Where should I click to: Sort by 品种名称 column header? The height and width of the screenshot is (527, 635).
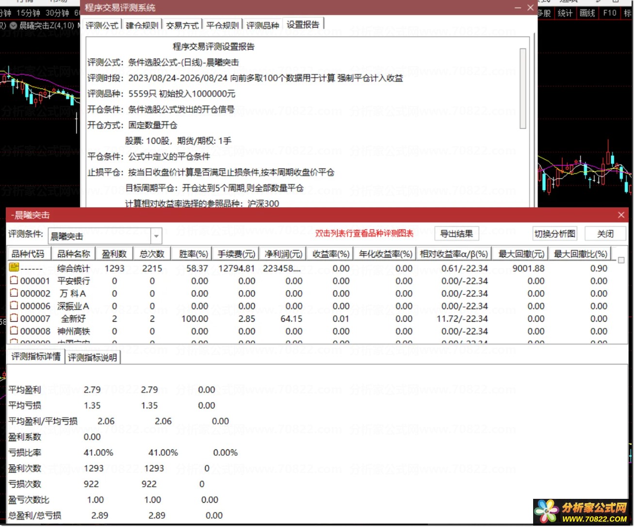pyautogui.click(x=74, y=254)
